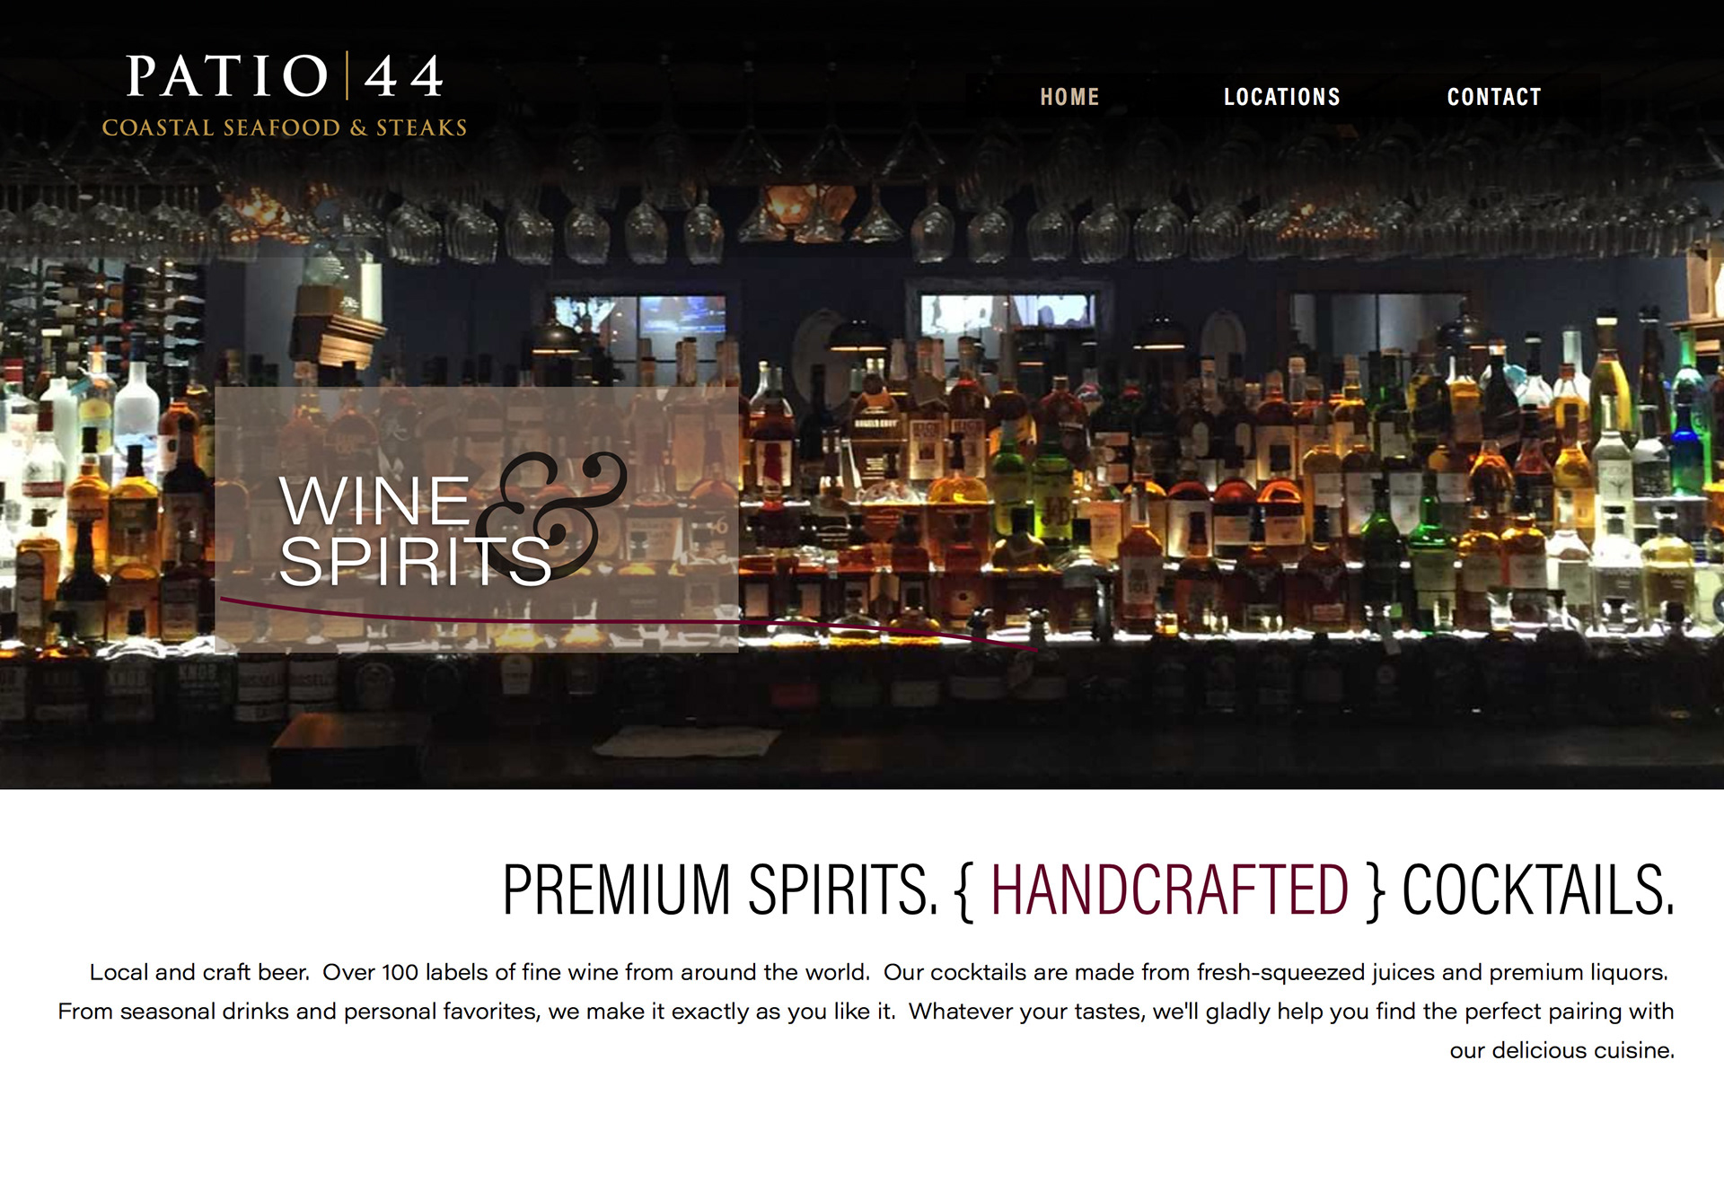
Task: Click the number 44 in the logo
Action: pos(404,75)
